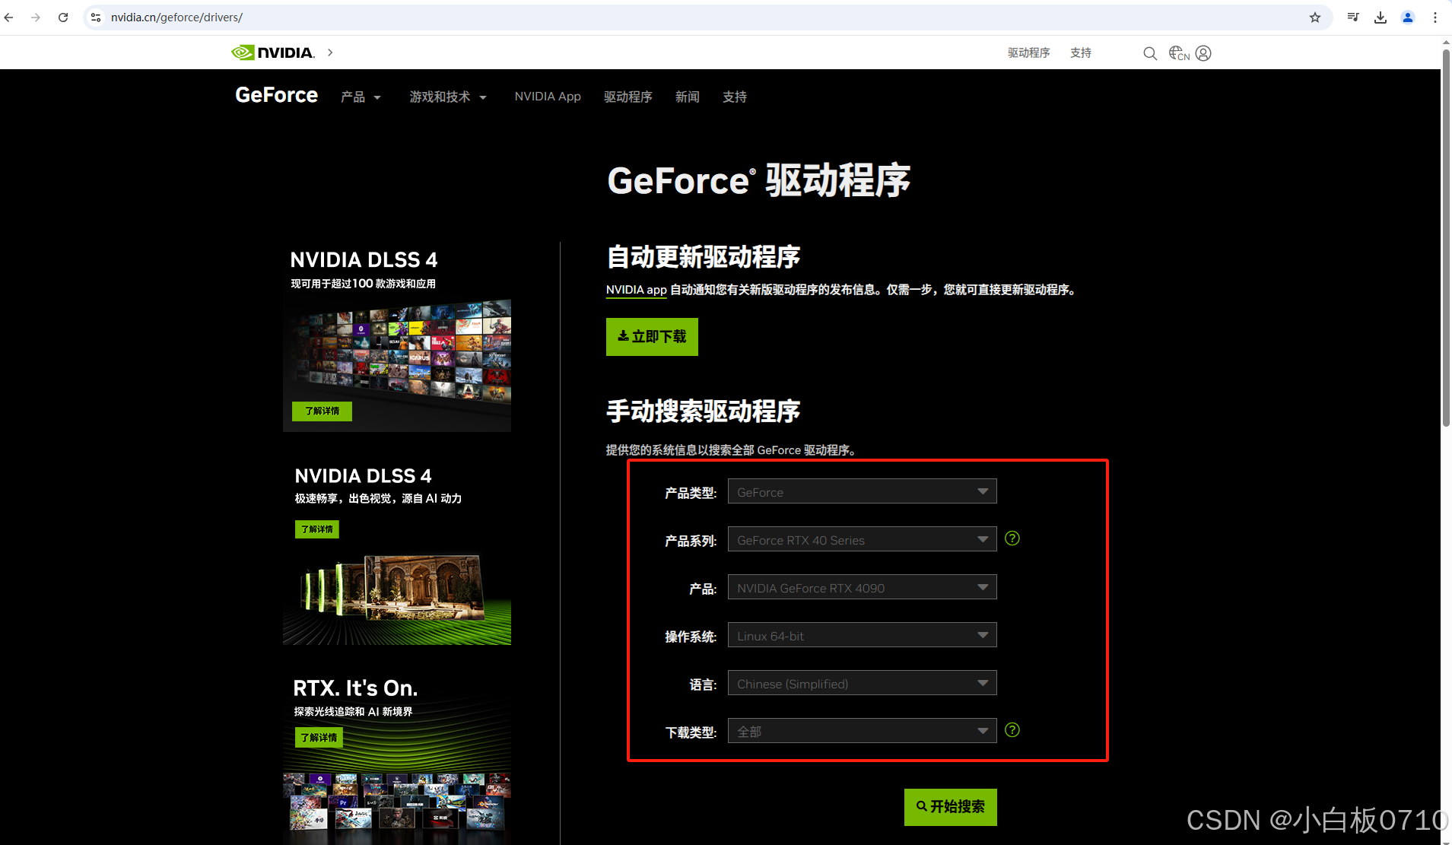Screen dimensions: 1452x845
Task: Click the 立即下载 button
Action: (652, 337)
